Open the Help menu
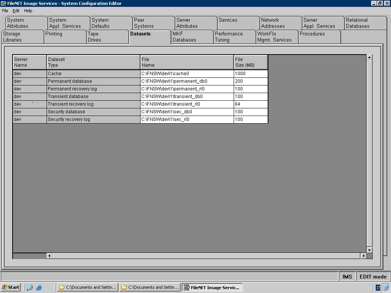Viewport: 391px width, 293px height. tap(28, 11)
